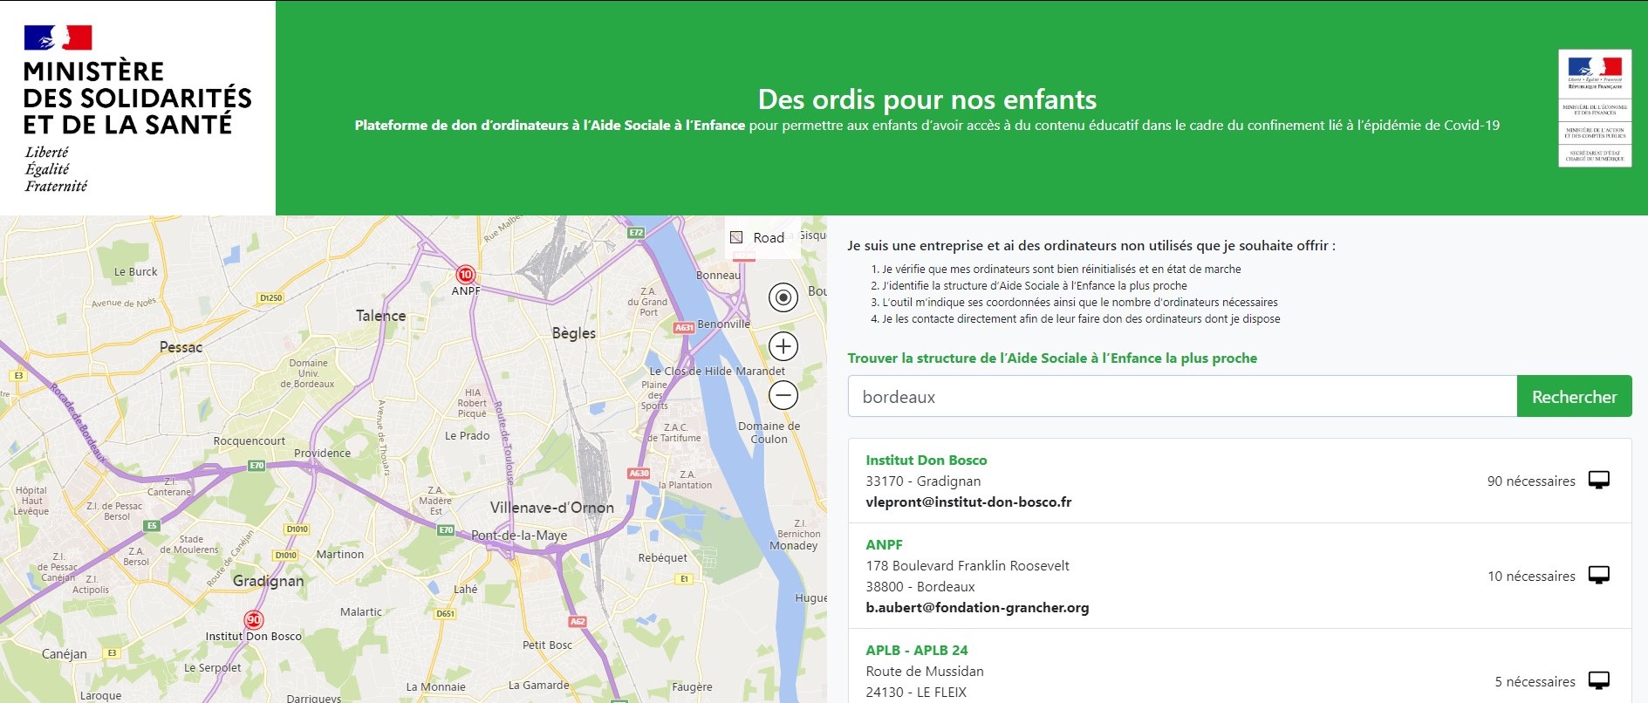
Task: Click the Pessac label on the map
Action: click(x=181, y=347)
